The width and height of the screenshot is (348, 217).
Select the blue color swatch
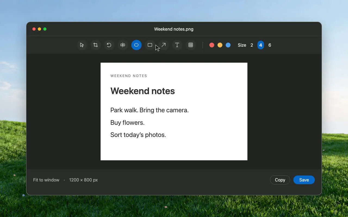pyautogui.click(x=228, y=45)
